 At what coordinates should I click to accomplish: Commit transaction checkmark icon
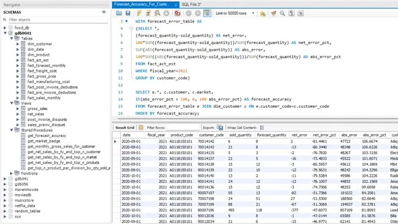(189, 13)
